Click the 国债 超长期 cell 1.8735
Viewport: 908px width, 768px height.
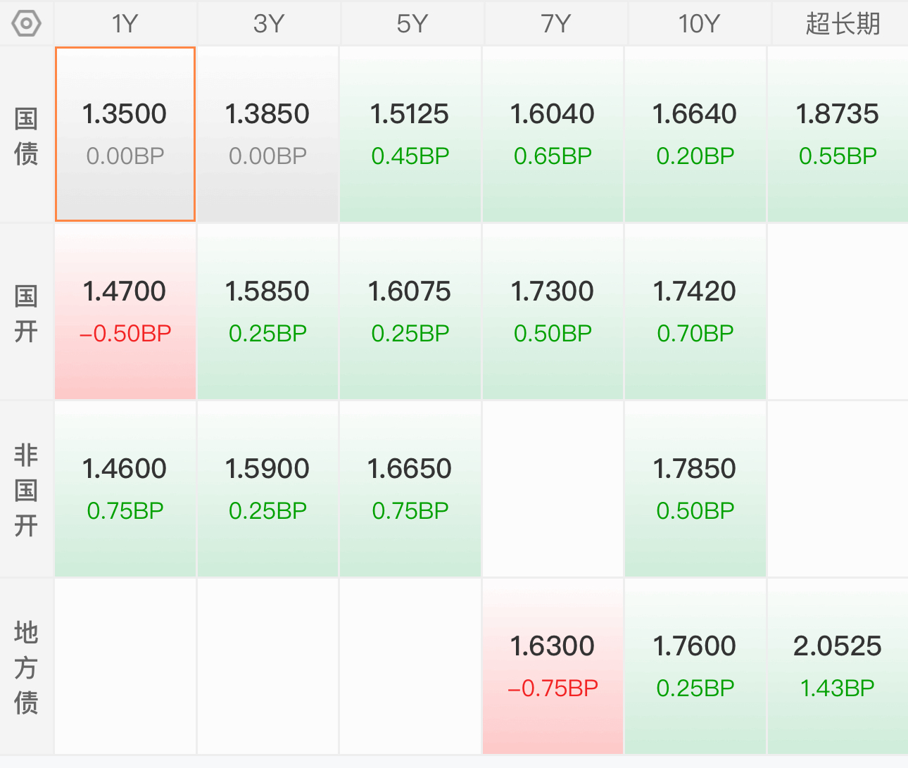(838, 134)
